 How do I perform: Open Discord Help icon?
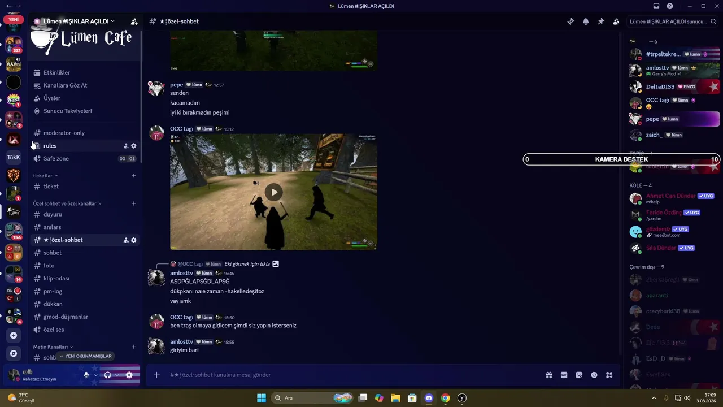(670, 6)
